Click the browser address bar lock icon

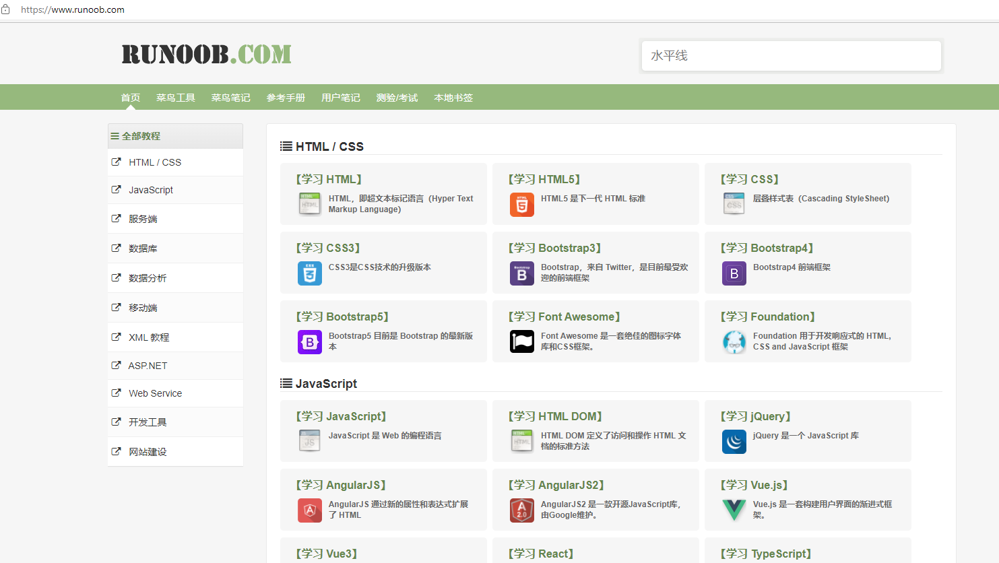[x=6, y=9]
